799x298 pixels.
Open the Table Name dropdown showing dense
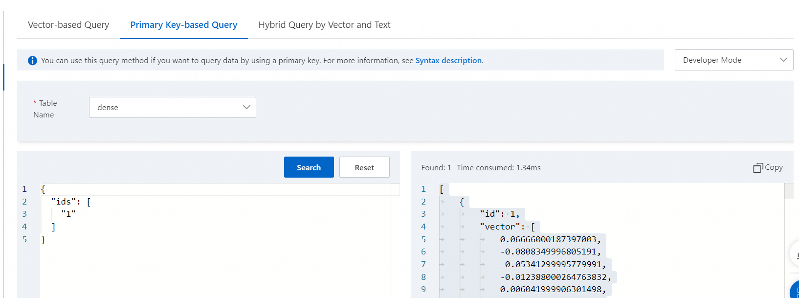pos(172,108)
